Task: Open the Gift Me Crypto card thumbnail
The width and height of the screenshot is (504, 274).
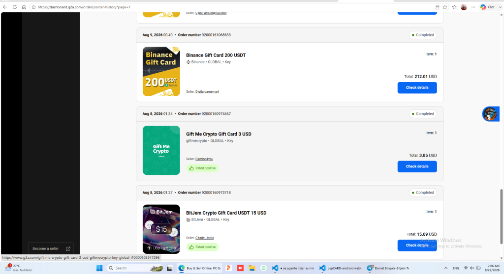Action: pos(161,150)
